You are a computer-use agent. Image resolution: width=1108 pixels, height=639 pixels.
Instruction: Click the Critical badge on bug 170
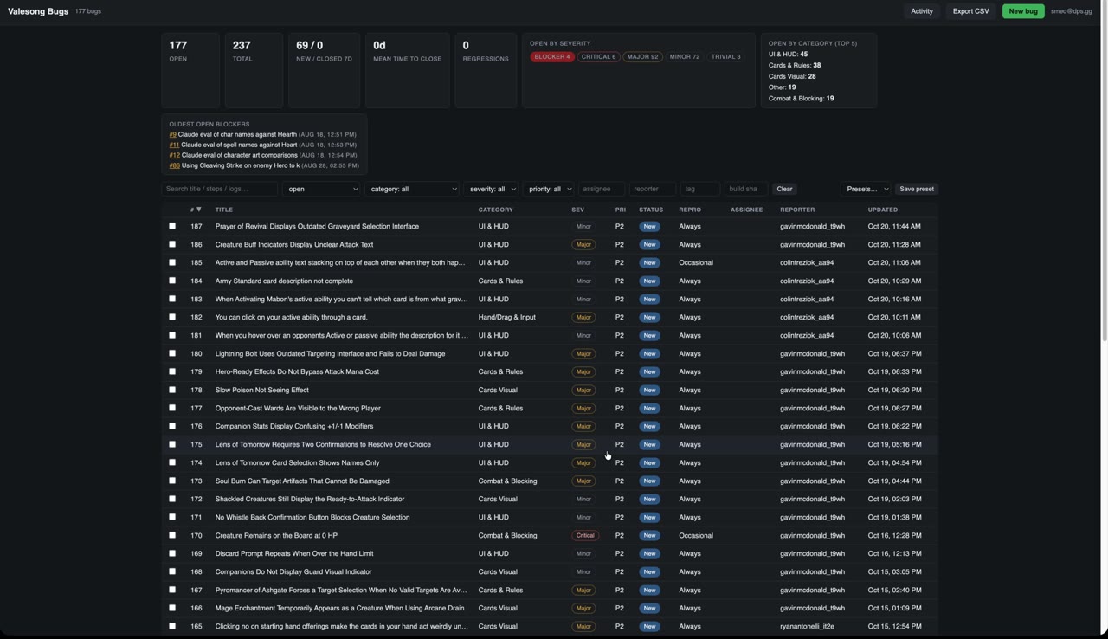tap(585, 536)
